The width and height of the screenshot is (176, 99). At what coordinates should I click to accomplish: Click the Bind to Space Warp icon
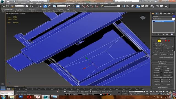pyautogui.click(x=12, y=6)
